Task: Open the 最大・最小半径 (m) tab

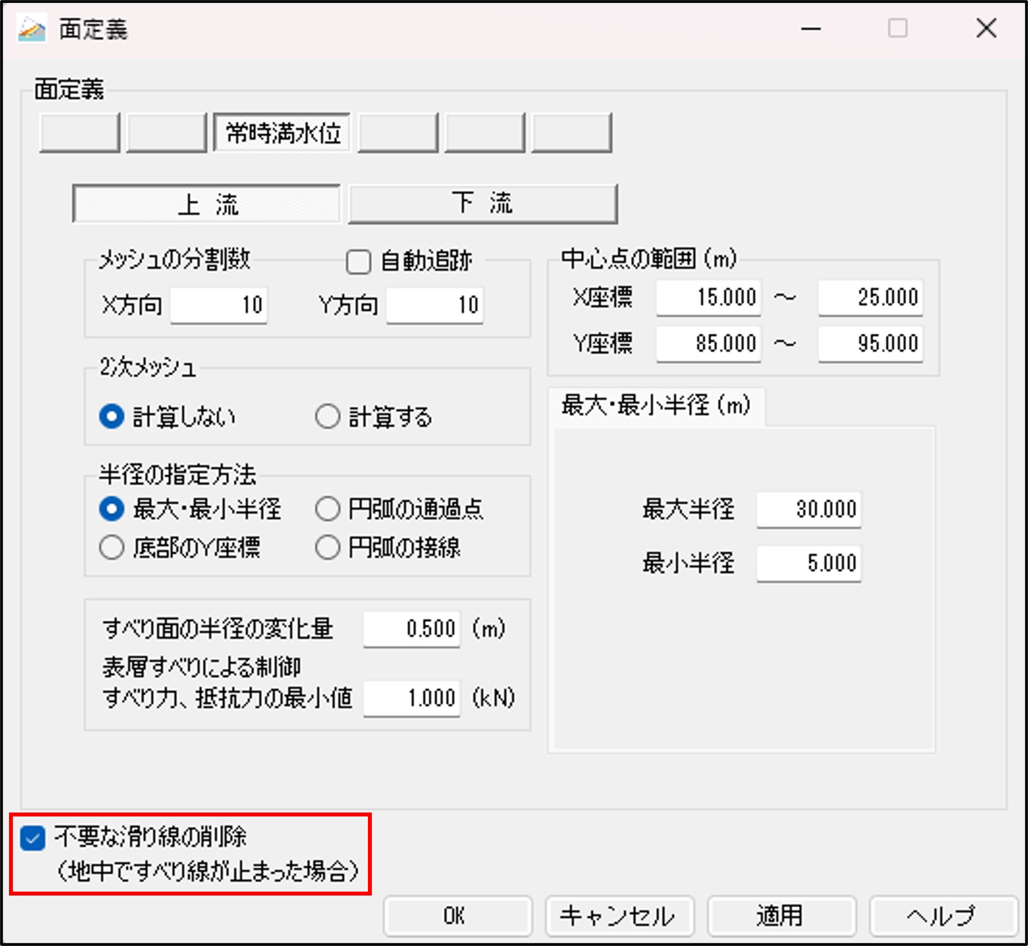Action: (655, 406)
